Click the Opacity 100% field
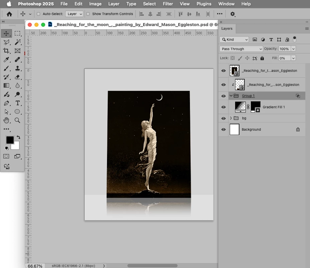 pyautogui.click(x=285, y=49)
